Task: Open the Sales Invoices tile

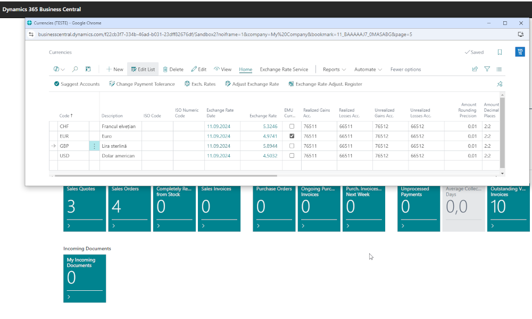Action: [x=219, y=208]
